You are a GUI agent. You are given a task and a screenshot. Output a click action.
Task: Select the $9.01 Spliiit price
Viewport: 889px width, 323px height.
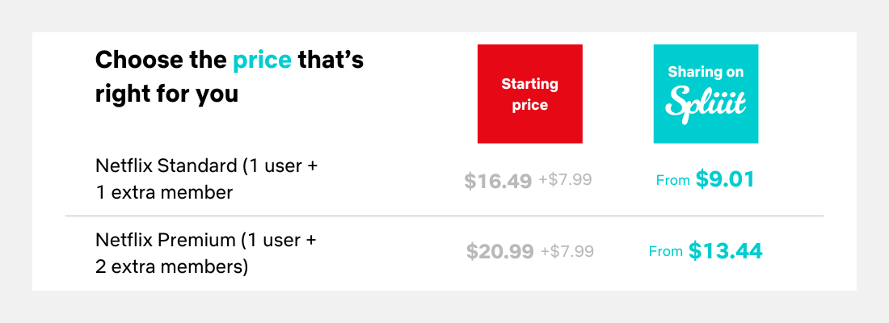click(x=725, y=179)
